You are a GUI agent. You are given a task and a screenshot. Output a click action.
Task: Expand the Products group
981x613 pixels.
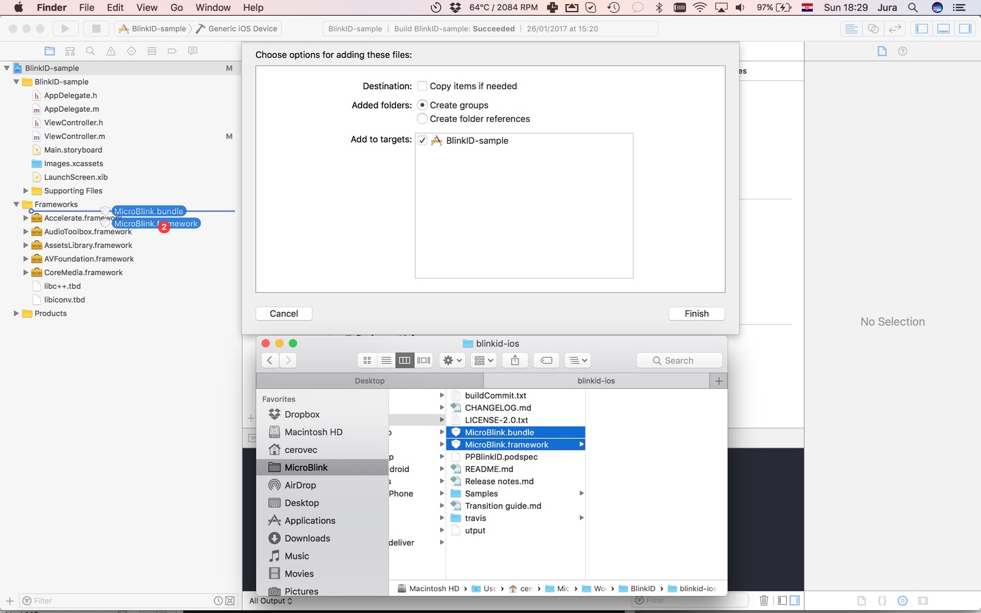click(x=16, y=313)
